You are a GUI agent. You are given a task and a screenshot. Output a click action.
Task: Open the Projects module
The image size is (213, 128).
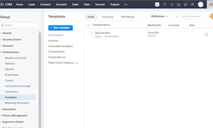coord(115,4)
